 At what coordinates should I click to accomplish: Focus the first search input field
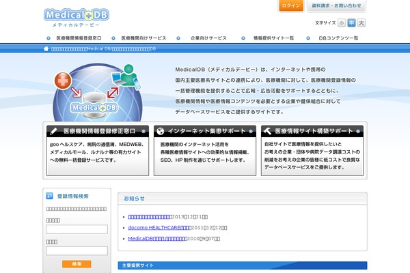pos(77,229)
